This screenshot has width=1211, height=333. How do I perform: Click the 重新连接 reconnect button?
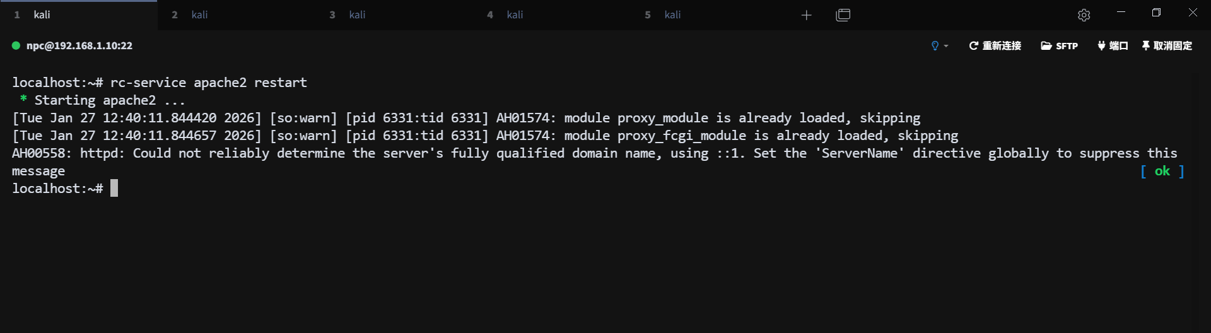995,45
